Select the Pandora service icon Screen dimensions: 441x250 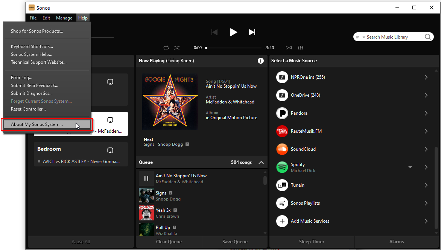282,113
